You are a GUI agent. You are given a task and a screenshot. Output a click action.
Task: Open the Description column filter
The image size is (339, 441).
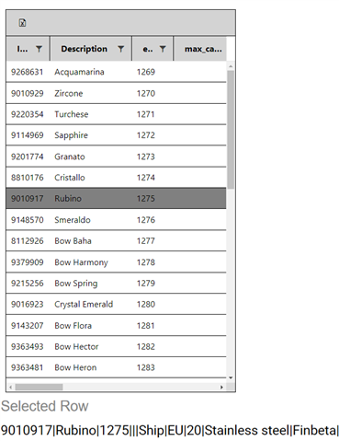click(121, 49)
